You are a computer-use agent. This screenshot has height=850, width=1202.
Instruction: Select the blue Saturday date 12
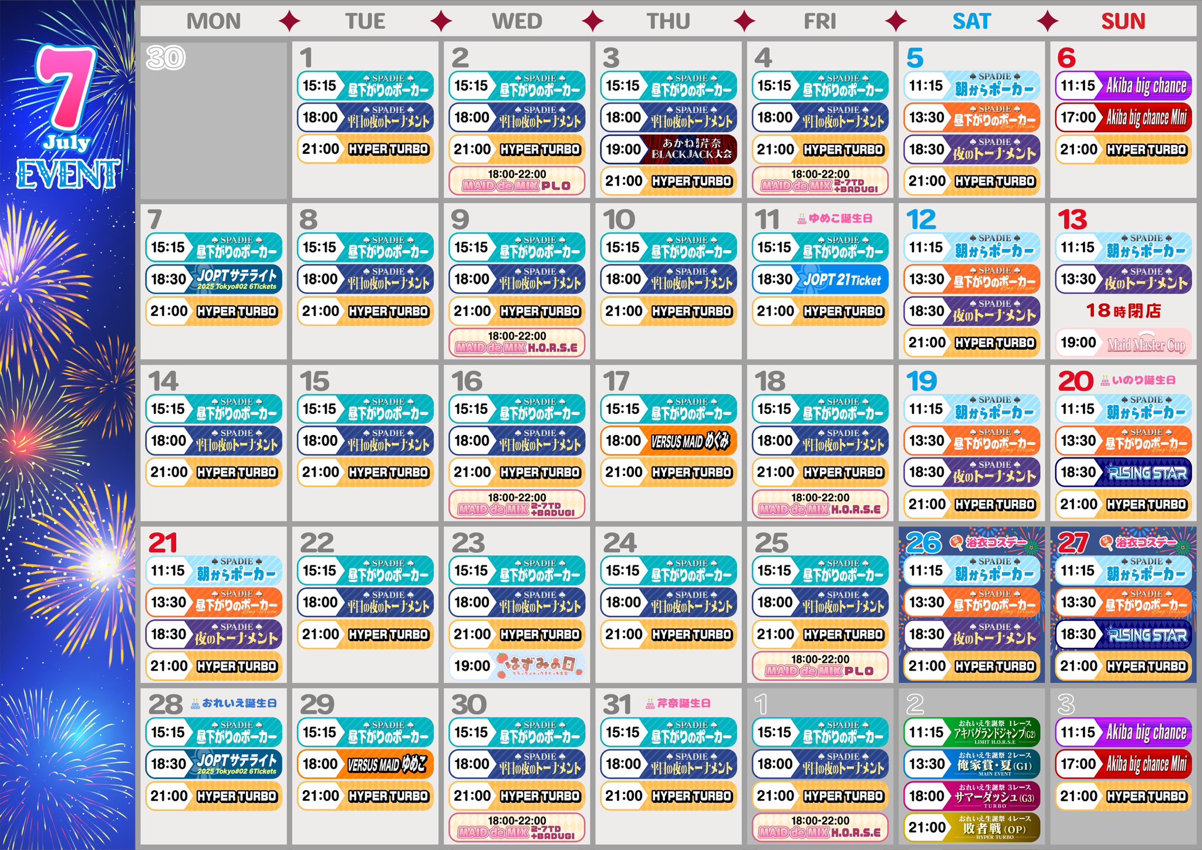(921, 220)
